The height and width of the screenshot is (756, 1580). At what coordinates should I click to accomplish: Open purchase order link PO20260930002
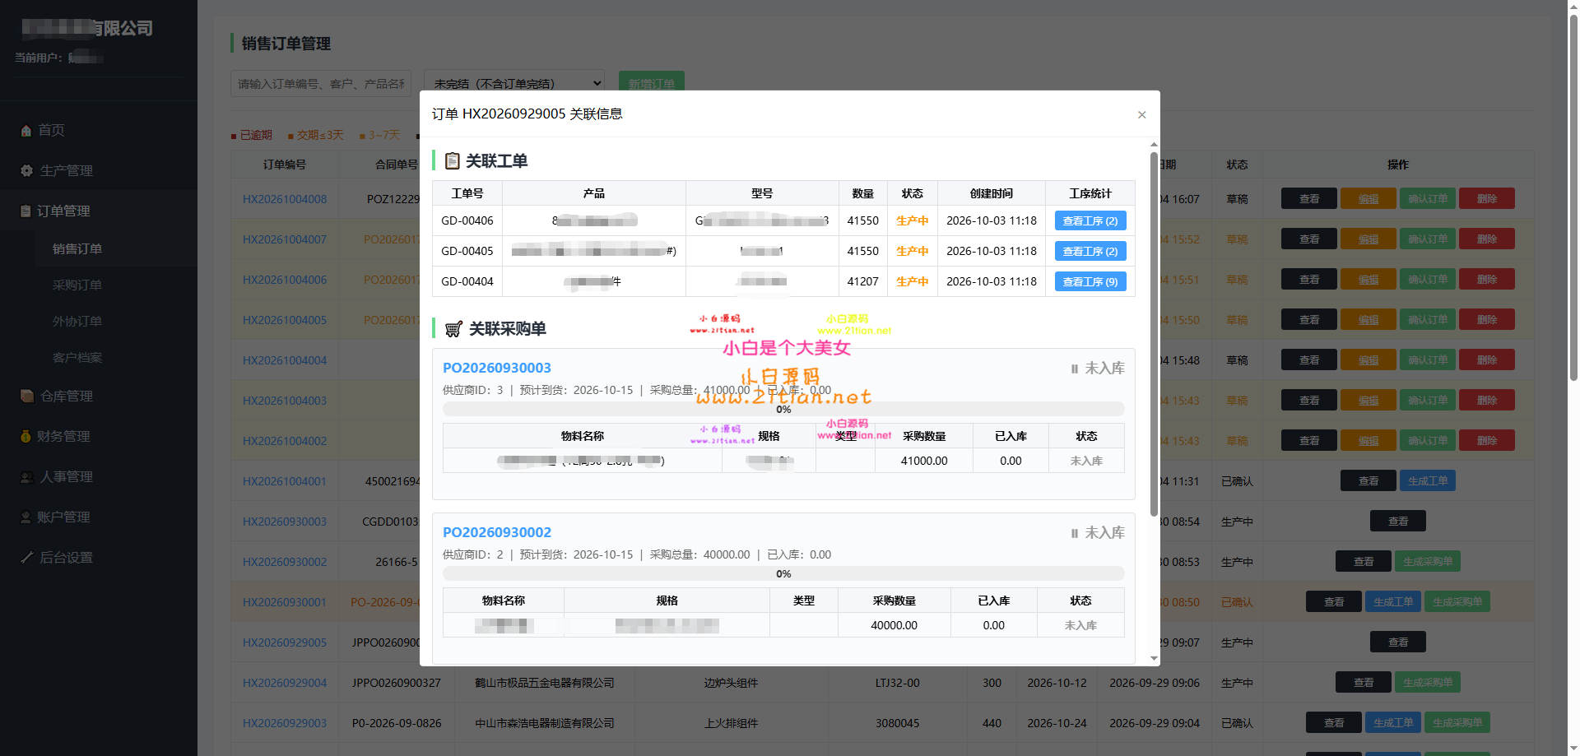pos(497,532)
